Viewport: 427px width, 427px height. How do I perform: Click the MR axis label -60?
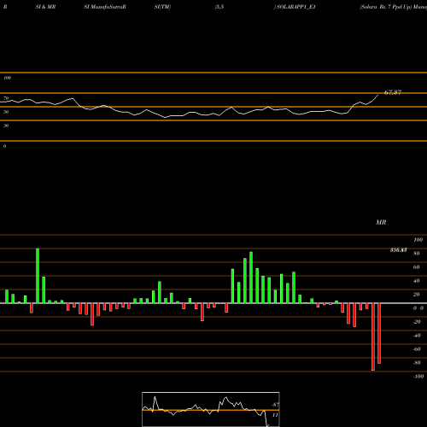[417, 349]
